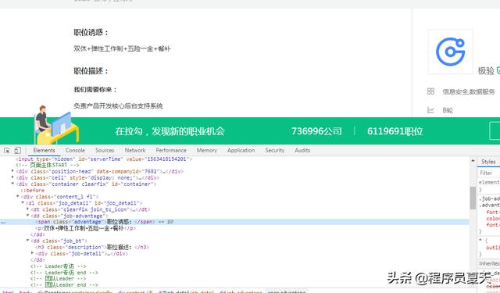Click the Inherited section header in Styles
Viewport: 500px width, 293px height.
click(489, 263)
